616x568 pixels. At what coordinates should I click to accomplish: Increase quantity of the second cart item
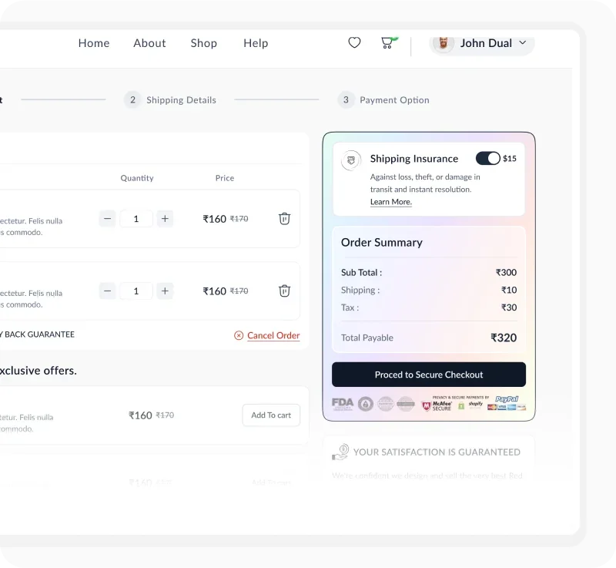tap(165, 291)
